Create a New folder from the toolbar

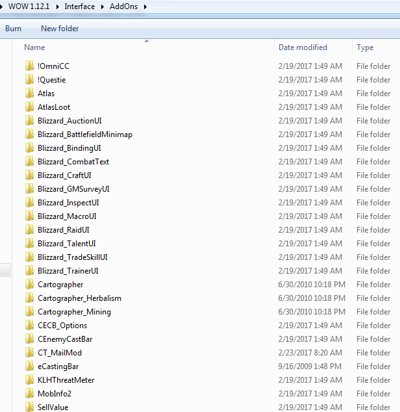[x=60, y=29]
